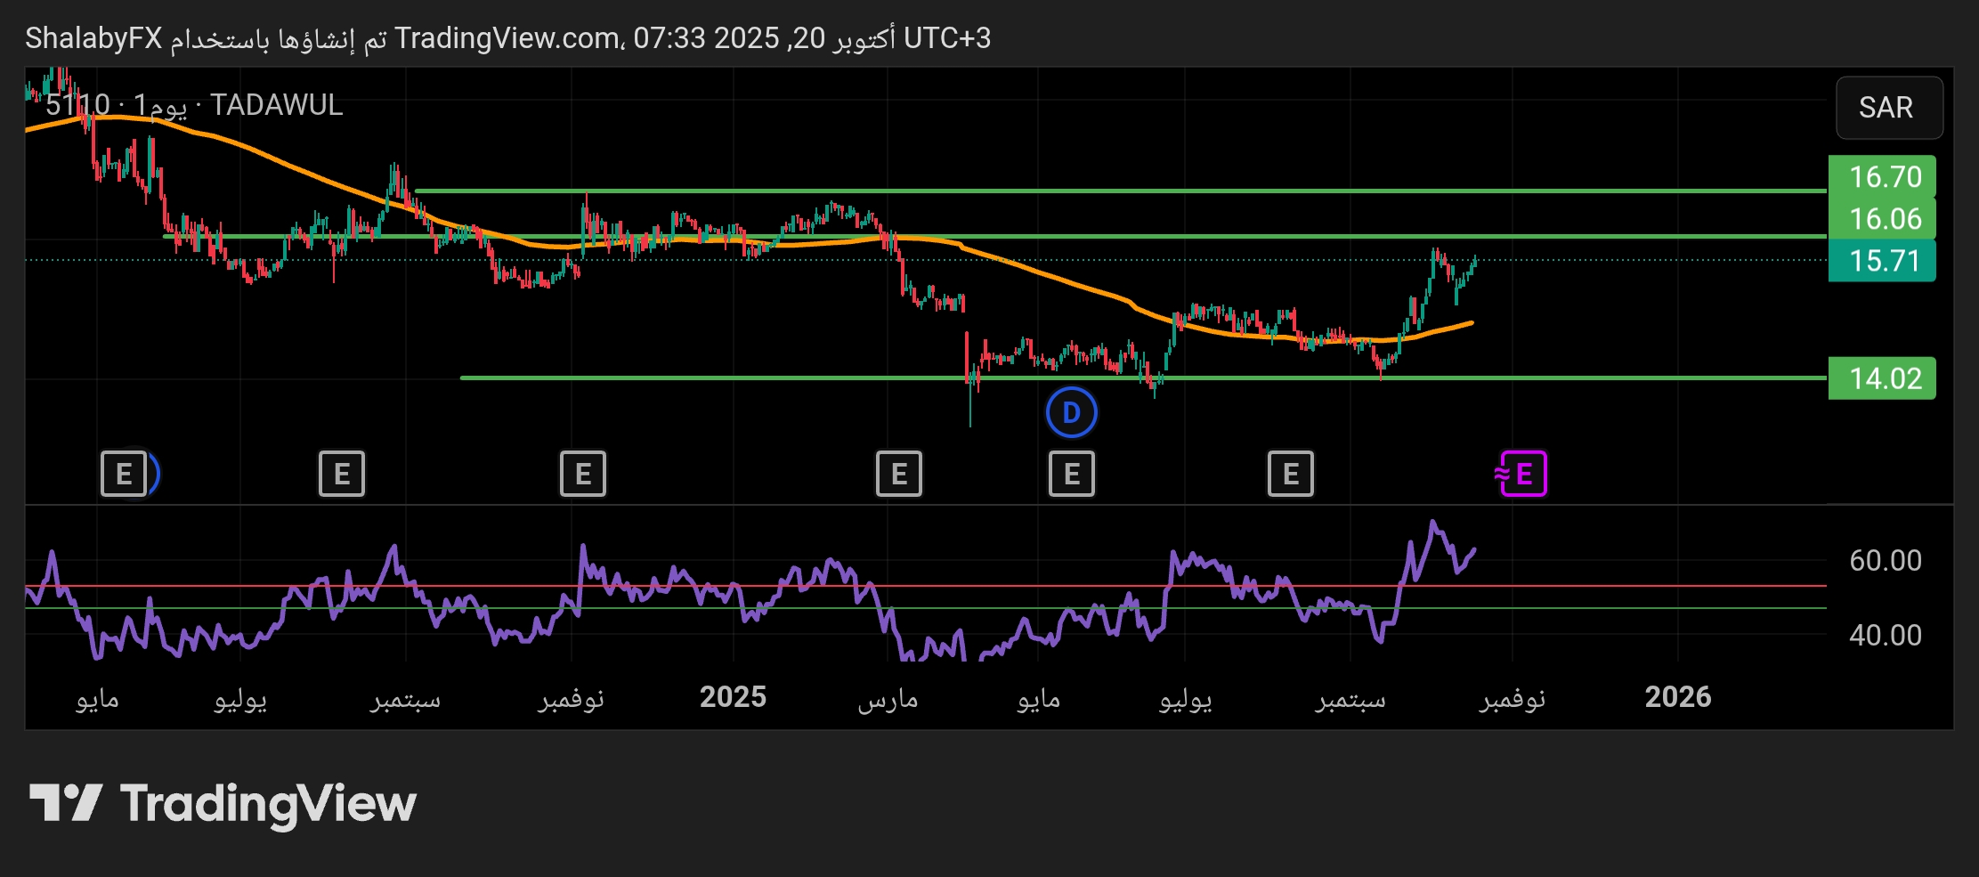
Task: Click earnings E marker above نوفمبر 2024 label
Action: (x=583, y=474)
